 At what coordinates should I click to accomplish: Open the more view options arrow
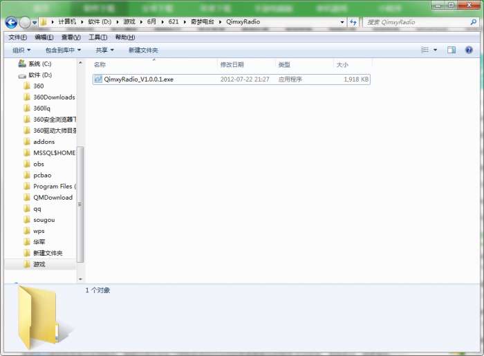435,50
